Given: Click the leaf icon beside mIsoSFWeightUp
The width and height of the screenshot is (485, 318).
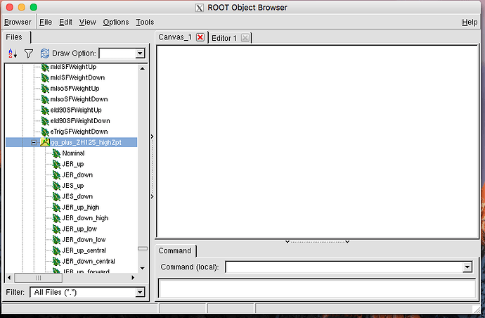Looking at the screenshot, I should pyautogui.click(x=45, y=89).
